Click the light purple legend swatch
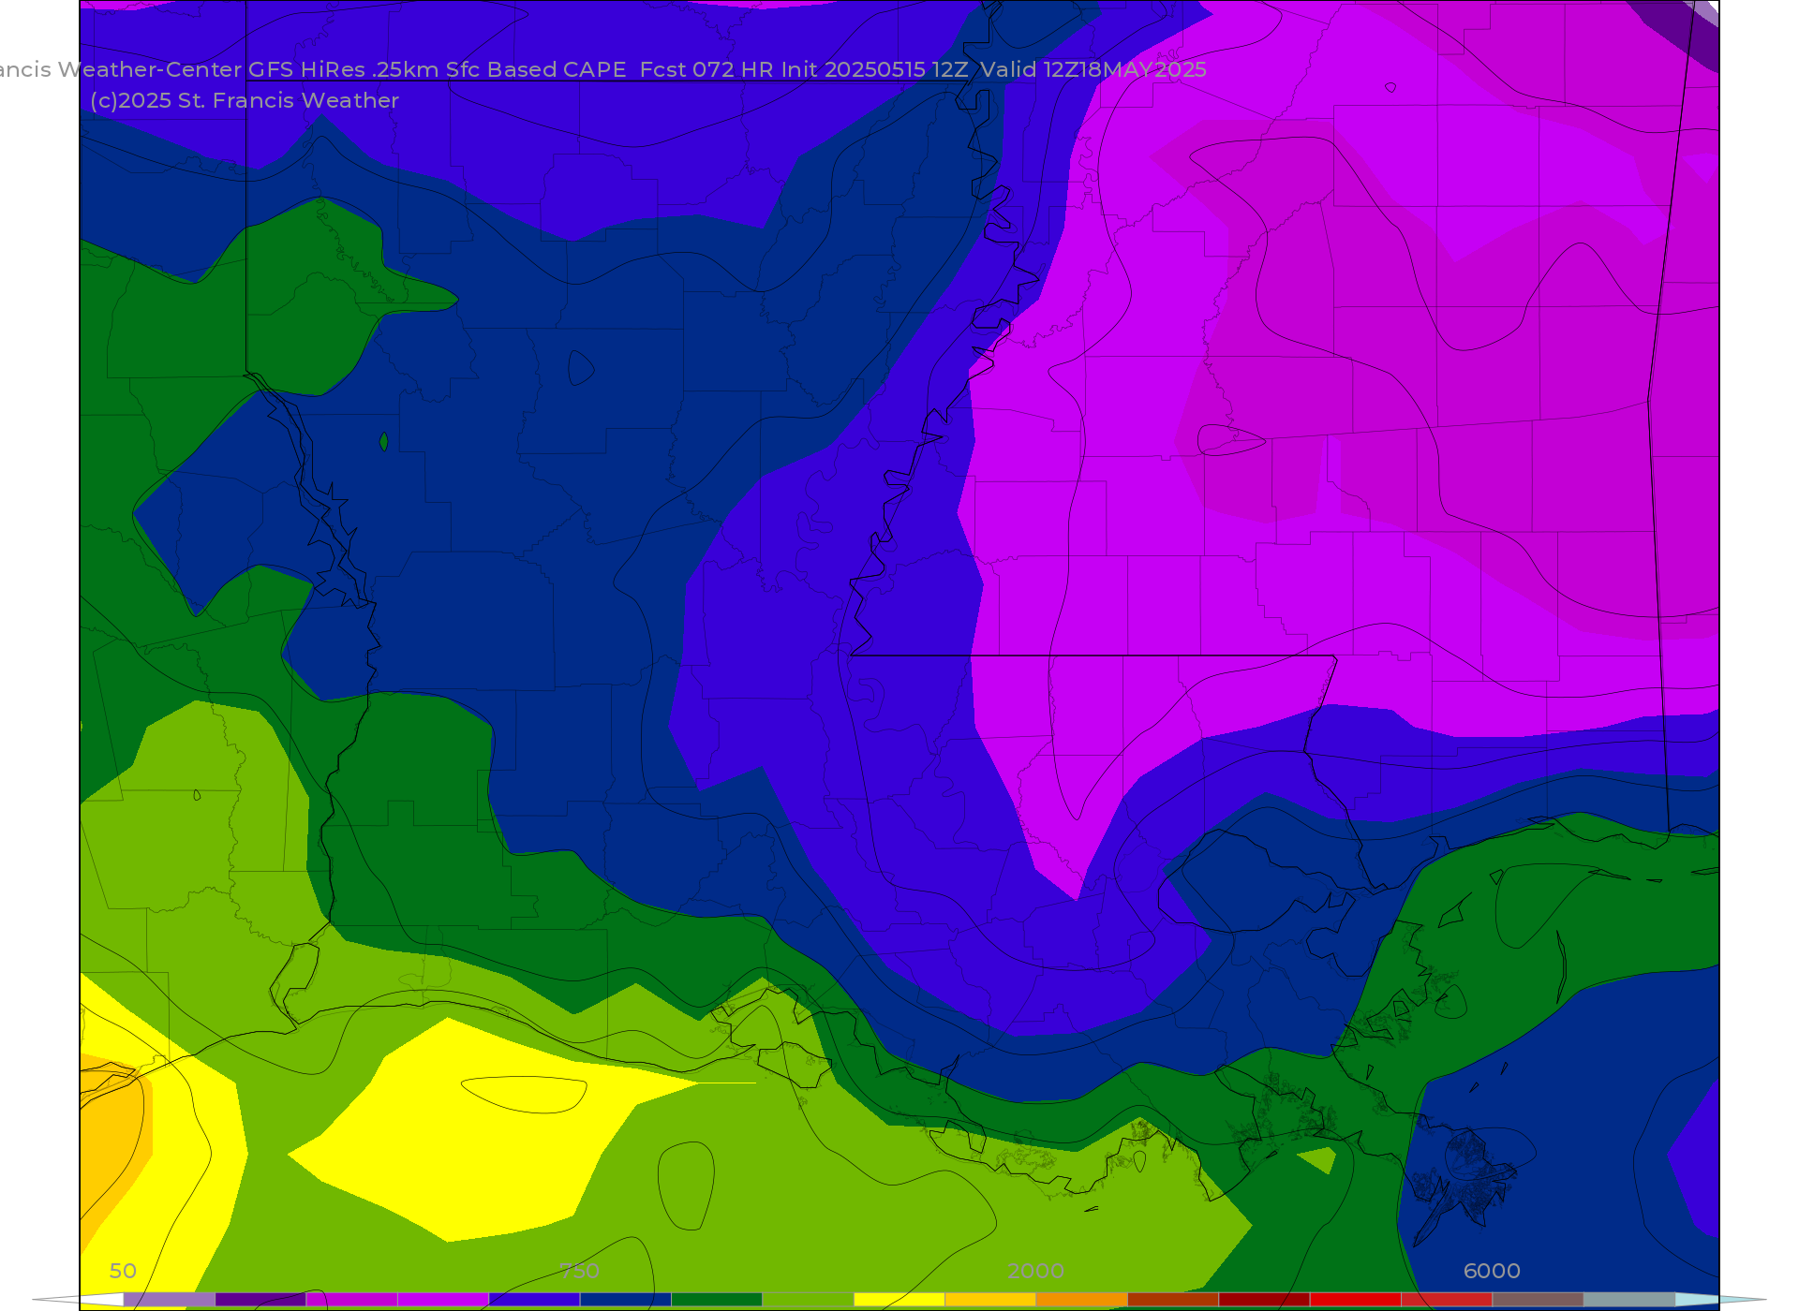 pos(169,1300)
